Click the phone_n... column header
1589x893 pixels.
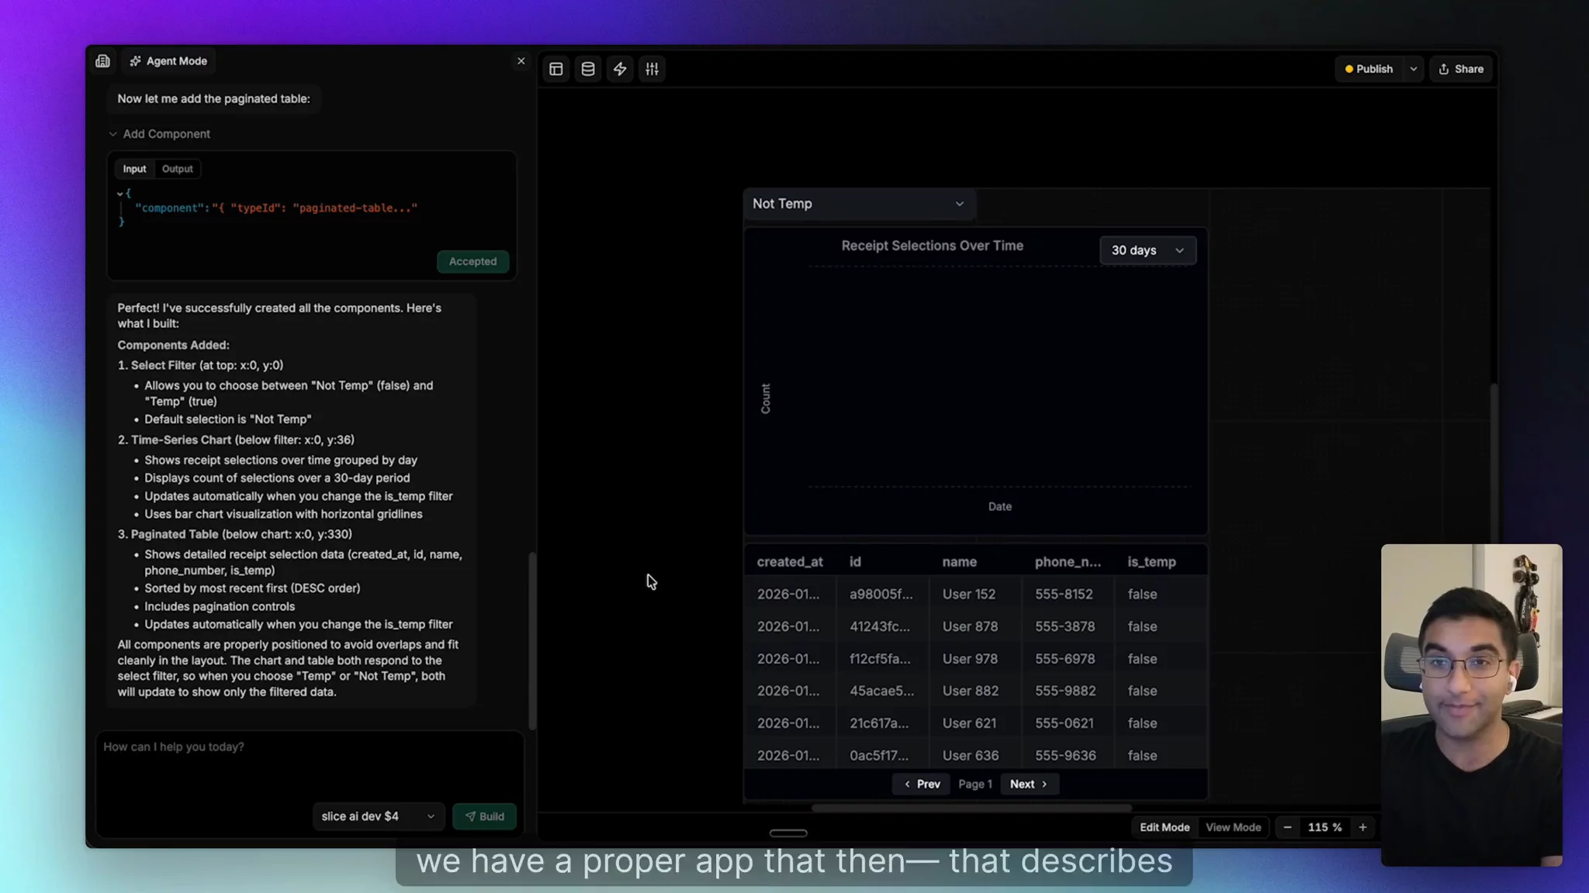click(x=1068, y=562)
